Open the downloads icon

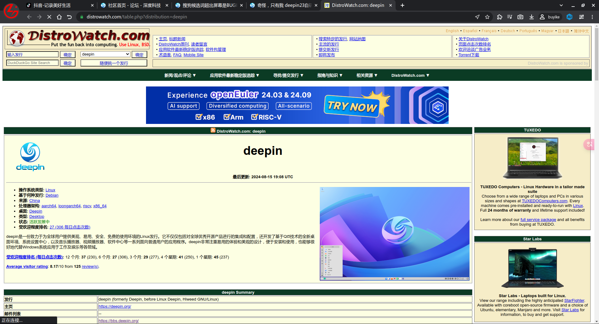coord(532,17)
